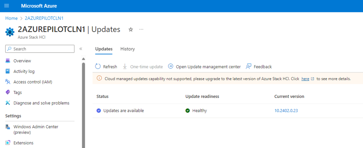Viewport: 363px width, 148px height.
Task: Collapse the sidebar with double chevron
Action: point(81,49)
